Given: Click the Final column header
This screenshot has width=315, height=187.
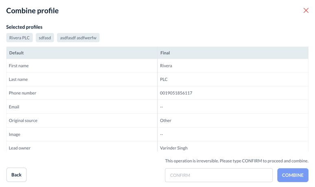Looking at the screenshot, I should [x=165, y=53].
